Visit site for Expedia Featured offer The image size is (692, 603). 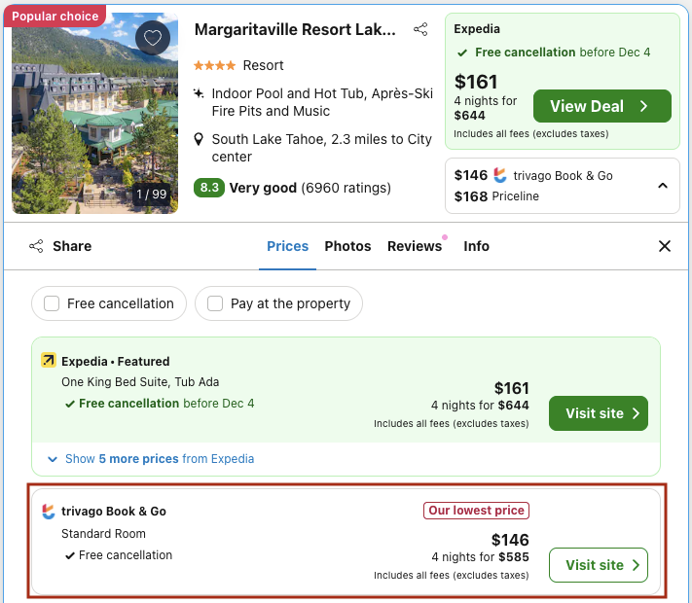tap(598, 413)
